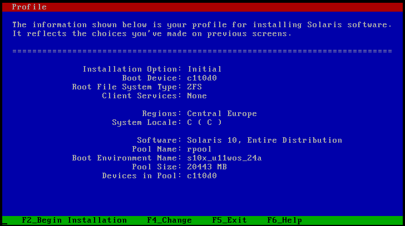Image resolution: width=405 pixels, height=226 pixels.
Task: Click F2_Begin Installation in bottom bar
Action: (75, 220)
